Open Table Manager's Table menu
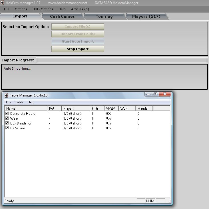The image size is (209, 209). pyautogui.click(x=19, y=102)
